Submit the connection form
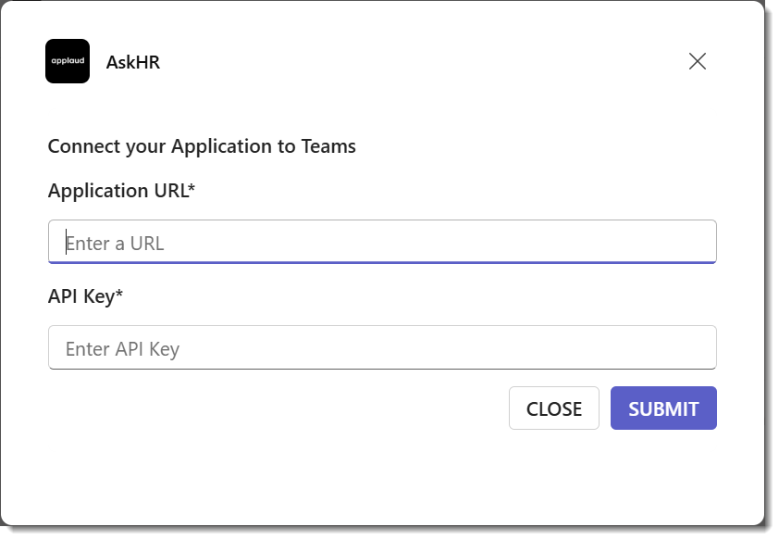Viewport: 779px width, 540px height. pyautogui.click(x=663, y=408)
